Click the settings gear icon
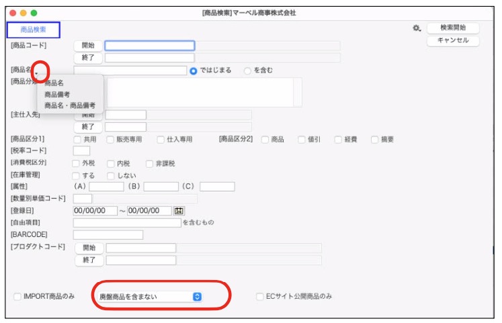 417,29
